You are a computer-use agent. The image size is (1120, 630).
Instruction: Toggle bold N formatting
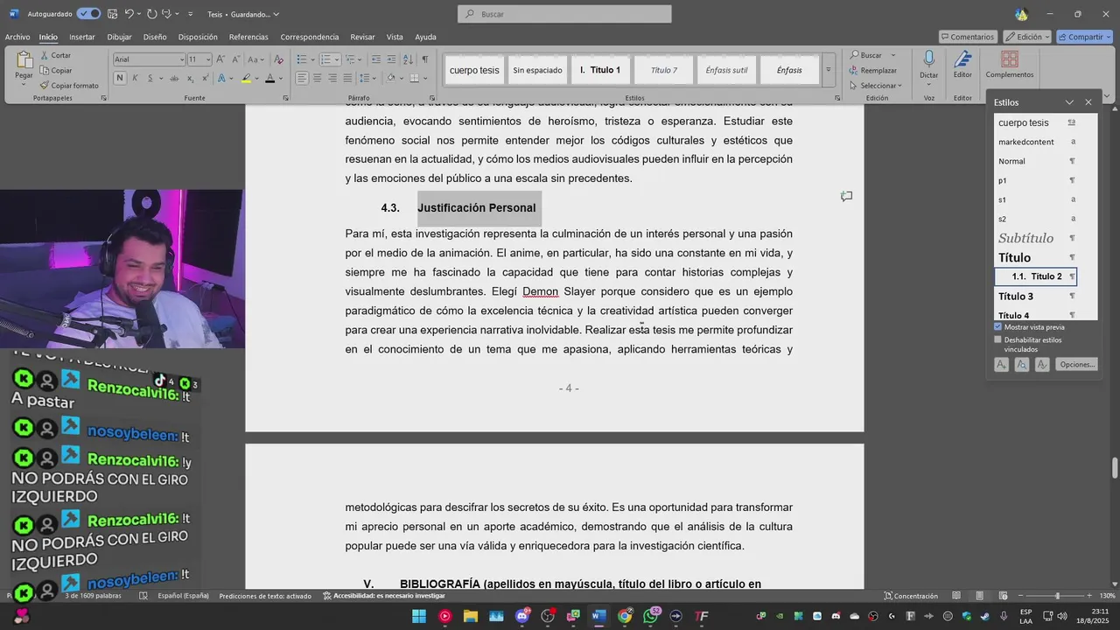pyautogui.click(x=120, y=78)
